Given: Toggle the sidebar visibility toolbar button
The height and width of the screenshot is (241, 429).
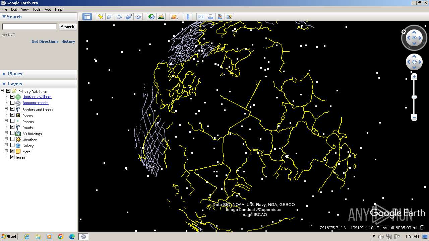Looking at the screenshot, I should 87,17.
